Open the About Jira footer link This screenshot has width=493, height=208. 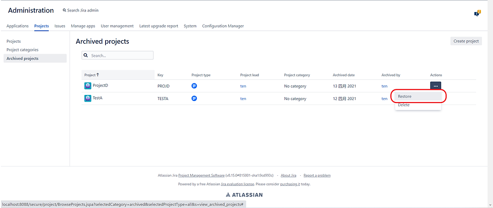pyautogui.click(x=289, y=175)
